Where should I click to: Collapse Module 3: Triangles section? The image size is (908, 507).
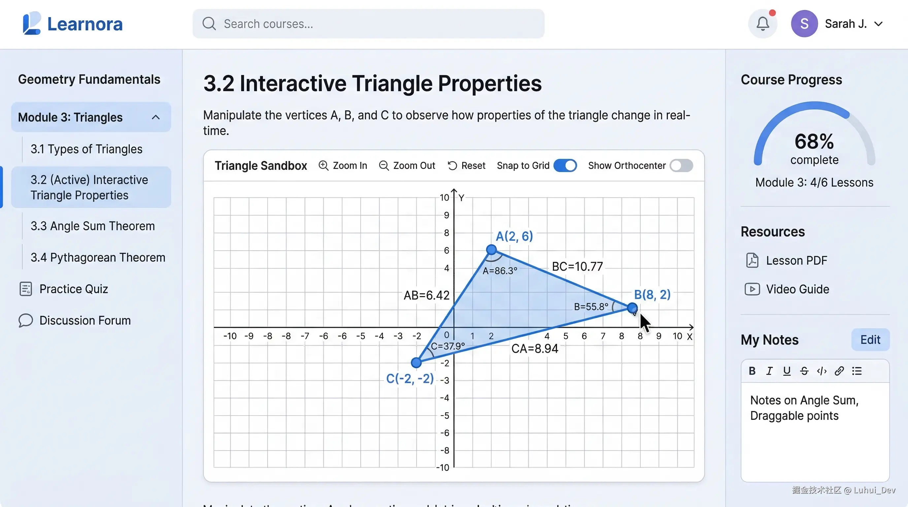(156, 118)
